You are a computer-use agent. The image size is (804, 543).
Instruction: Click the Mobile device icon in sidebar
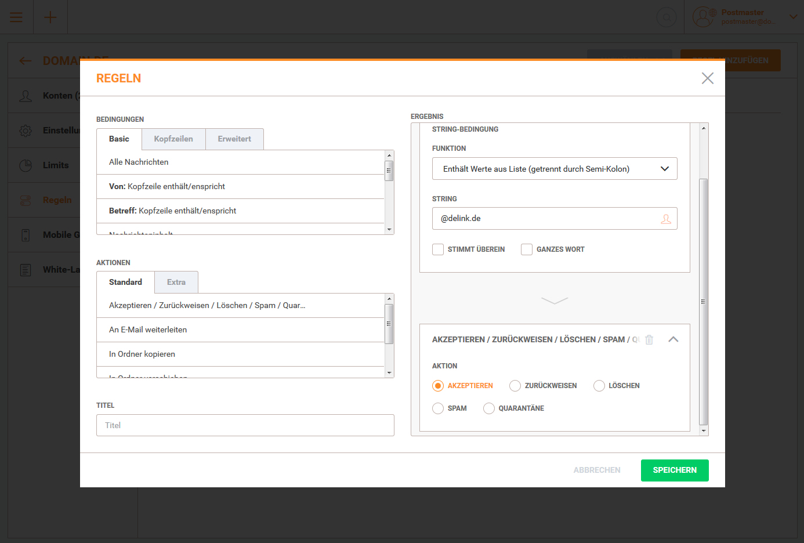point(26,235)
